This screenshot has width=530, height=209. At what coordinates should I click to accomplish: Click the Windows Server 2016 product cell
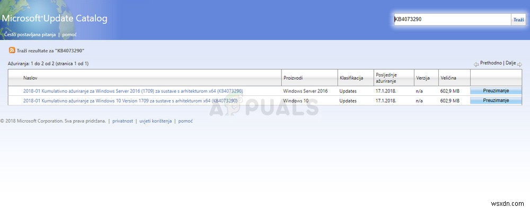pos(306,91)
